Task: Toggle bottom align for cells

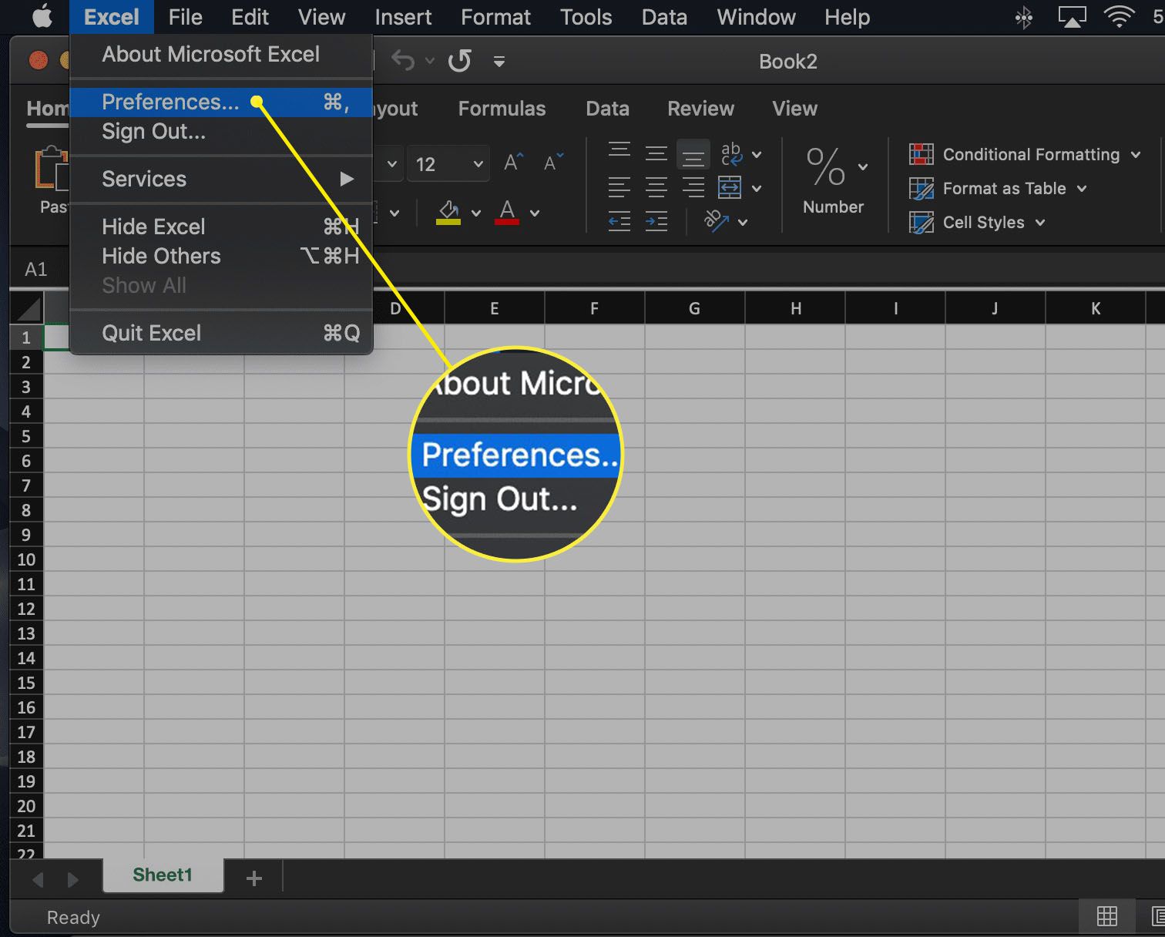Action: point(693,155)
